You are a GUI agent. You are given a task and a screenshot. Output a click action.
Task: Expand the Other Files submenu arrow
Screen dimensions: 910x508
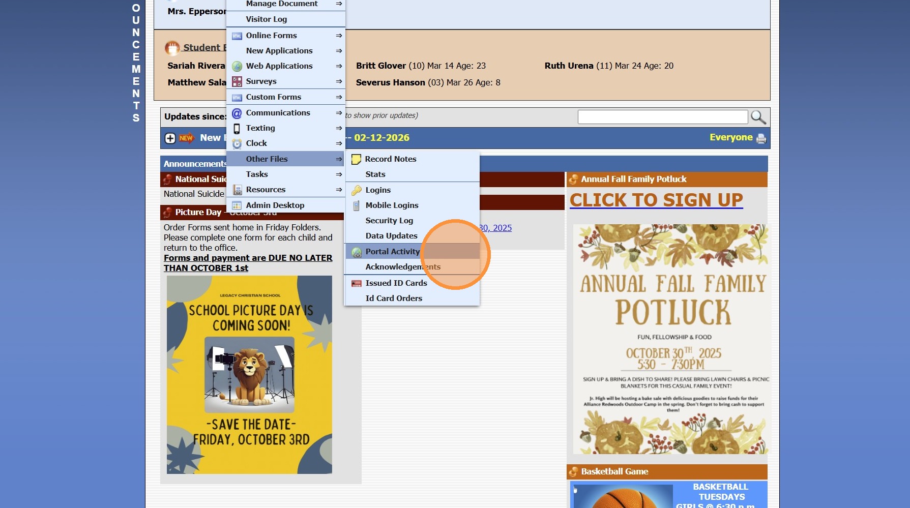point(339,159)
